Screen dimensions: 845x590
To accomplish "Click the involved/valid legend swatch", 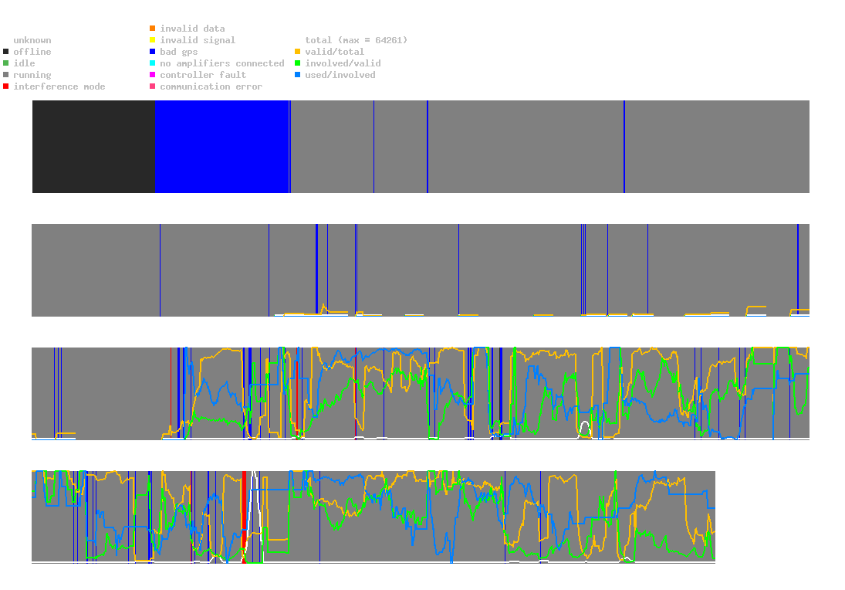I will point(297,63).
